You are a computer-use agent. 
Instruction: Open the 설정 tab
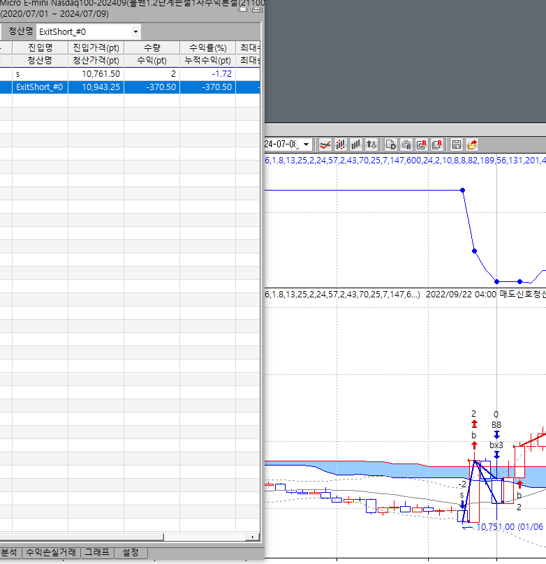click(131, 552)
